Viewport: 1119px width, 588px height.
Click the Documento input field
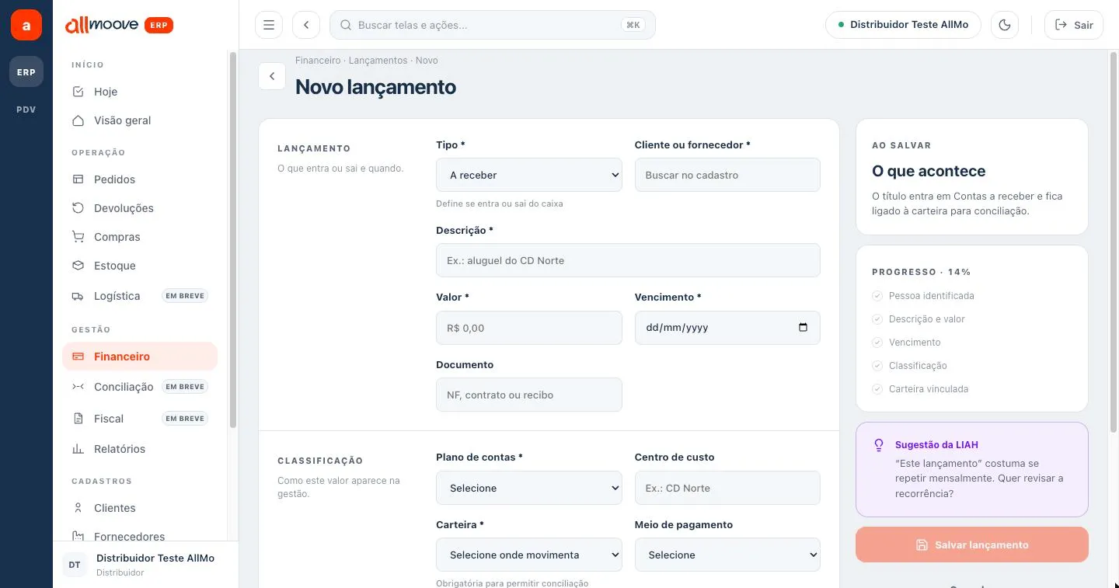click(x=529, y=395)
